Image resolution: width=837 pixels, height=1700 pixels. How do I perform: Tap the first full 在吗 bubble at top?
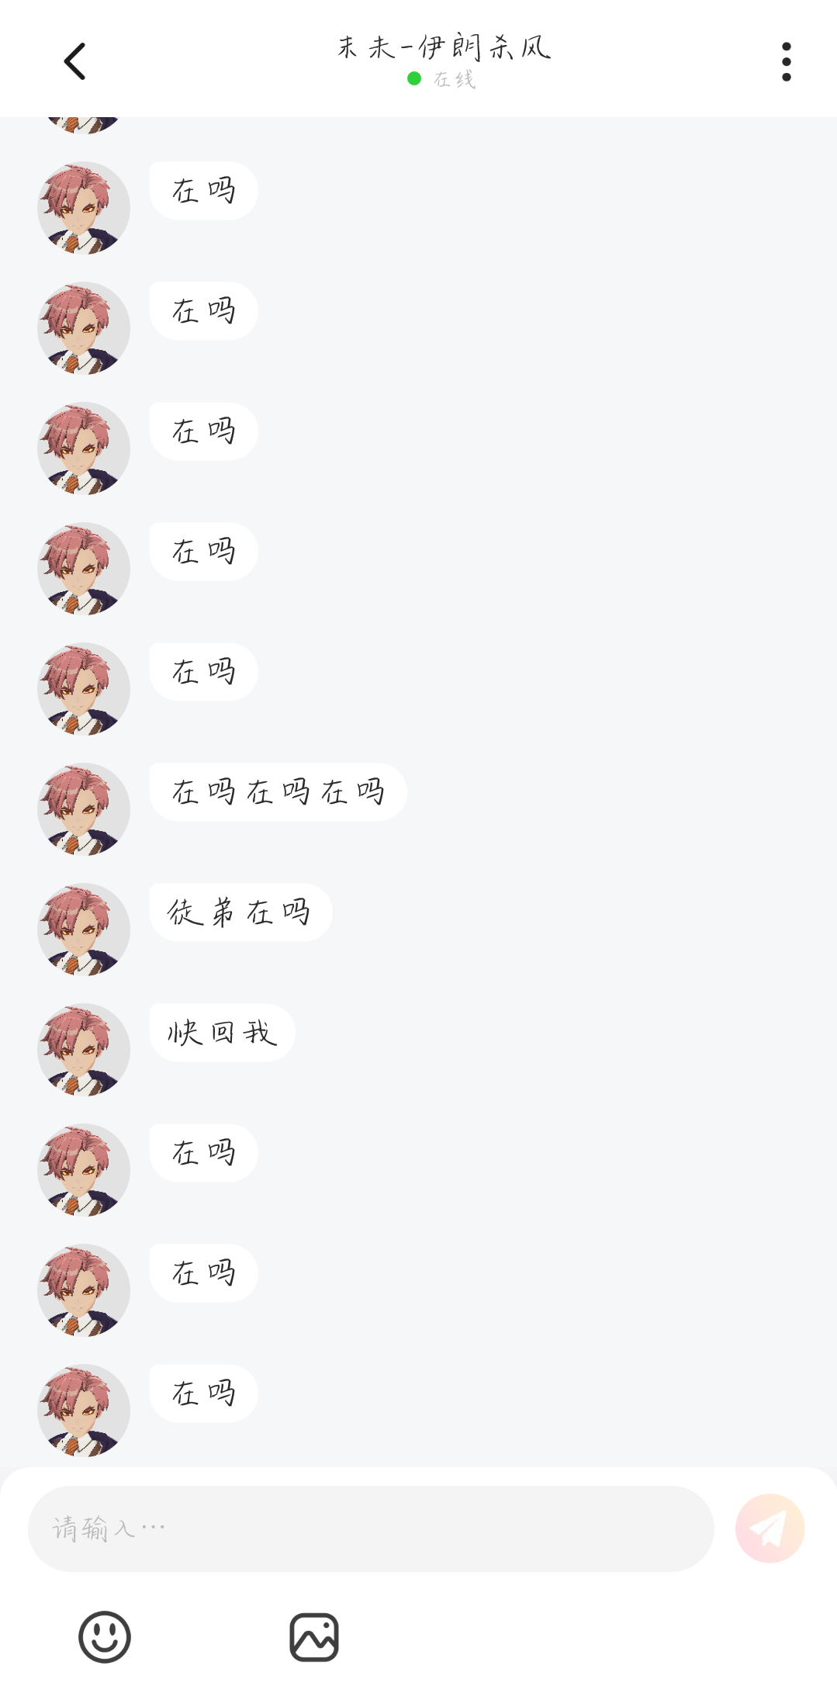pos(203,191)
